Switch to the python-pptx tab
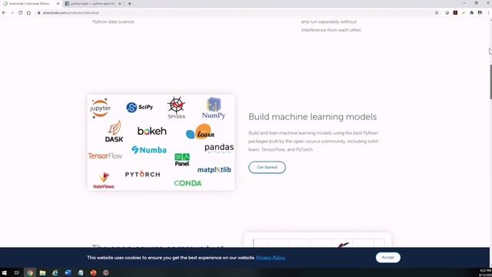Image resolution: width=492 pixels, height=277 pixels. pos(93,4)
